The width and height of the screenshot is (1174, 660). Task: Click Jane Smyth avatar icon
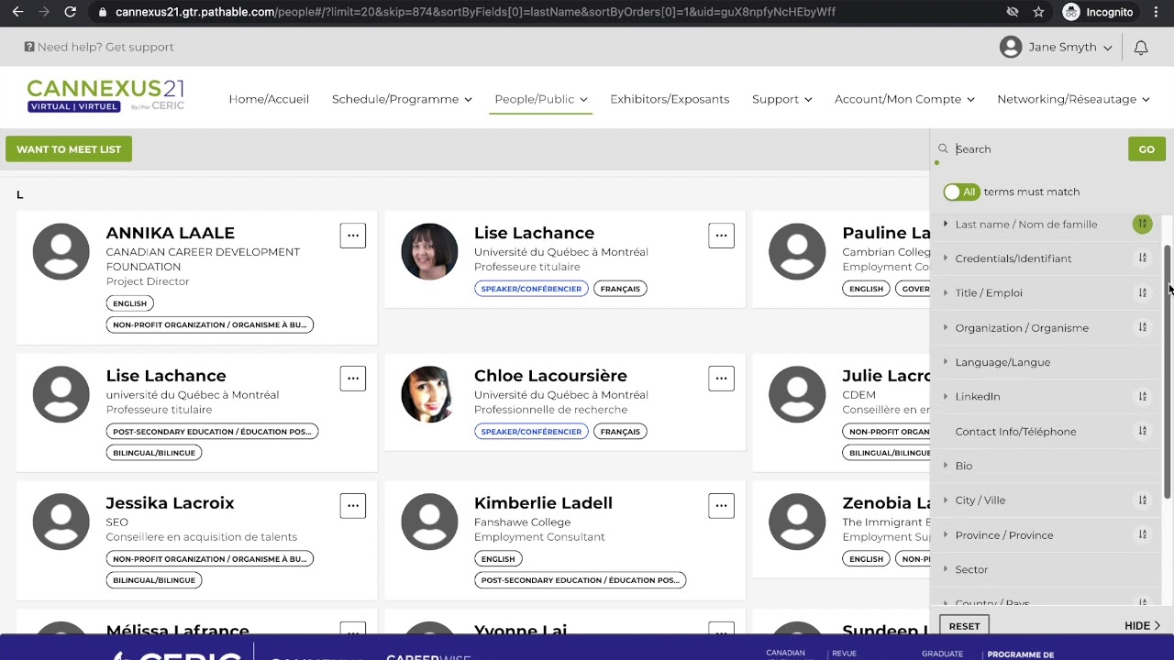(x=1011, y=47)
